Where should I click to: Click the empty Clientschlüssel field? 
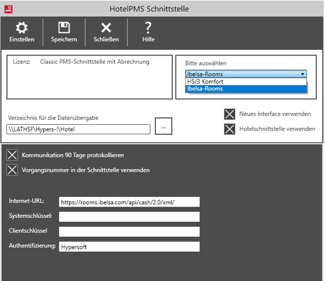pyautogui.click(x=129, y=232)
